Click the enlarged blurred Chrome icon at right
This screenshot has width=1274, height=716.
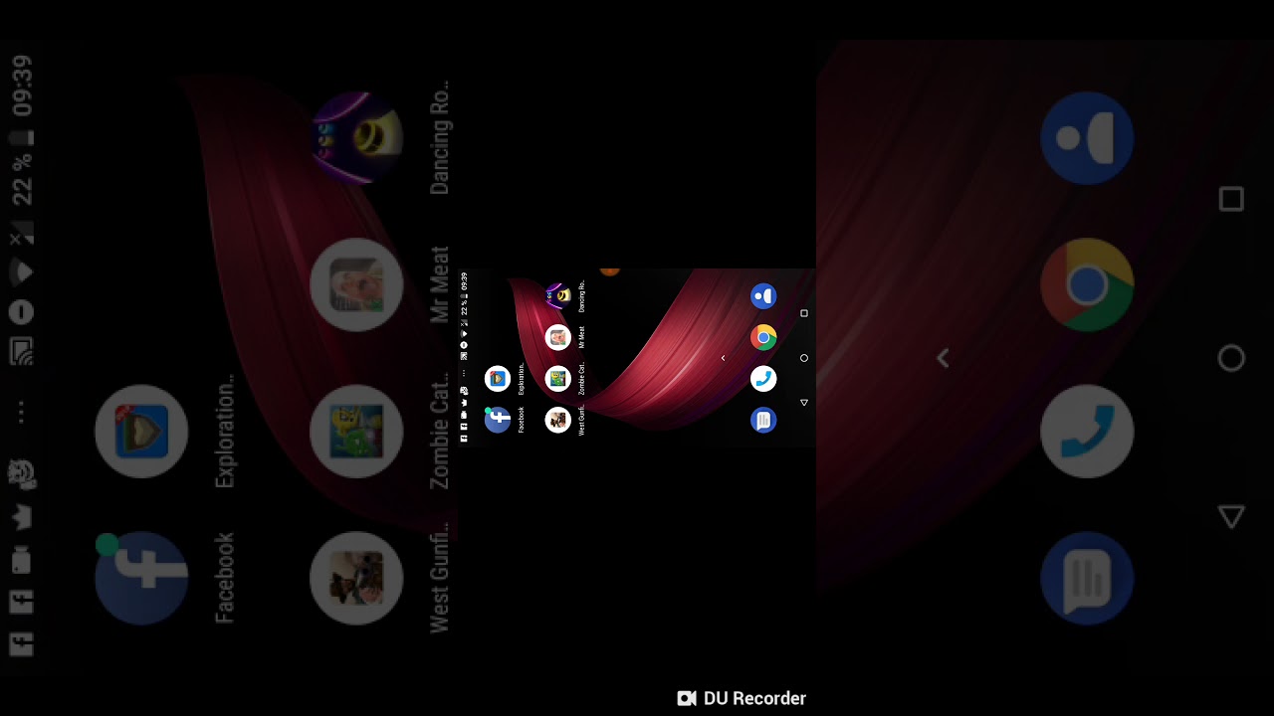(x=1087, y=285)
